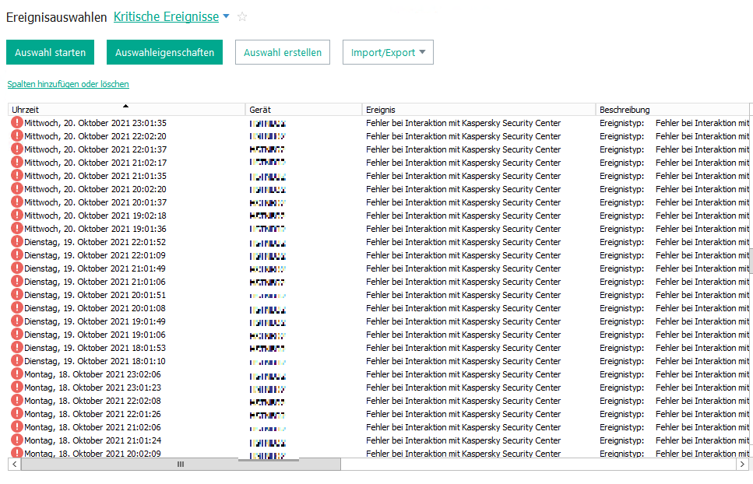Click the right arrow of the horizontal scrollbar
Viewport: 753px width, 484px height.
pyautogui.click(x=742, y=465)
